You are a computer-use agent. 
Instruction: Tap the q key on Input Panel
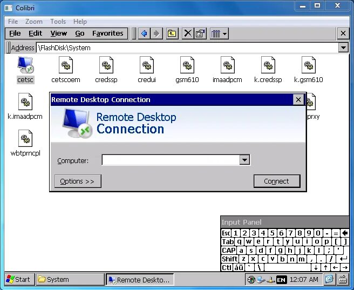[239, 242]
